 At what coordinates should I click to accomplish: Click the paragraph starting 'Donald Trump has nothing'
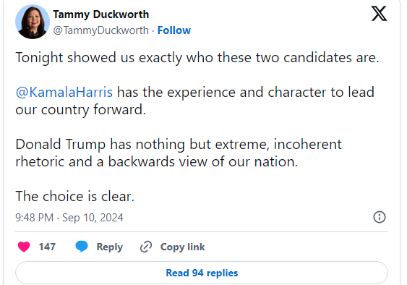179,153
